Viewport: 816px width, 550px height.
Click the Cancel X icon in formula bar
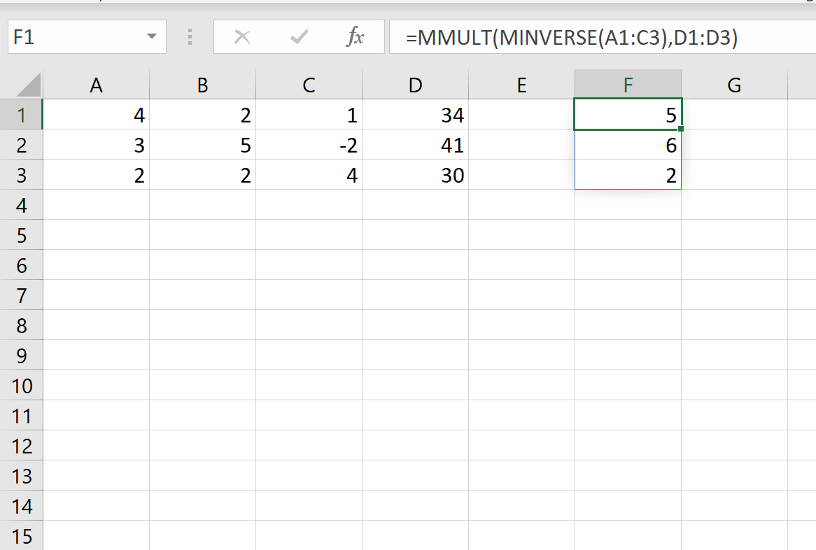click(242, 38)
